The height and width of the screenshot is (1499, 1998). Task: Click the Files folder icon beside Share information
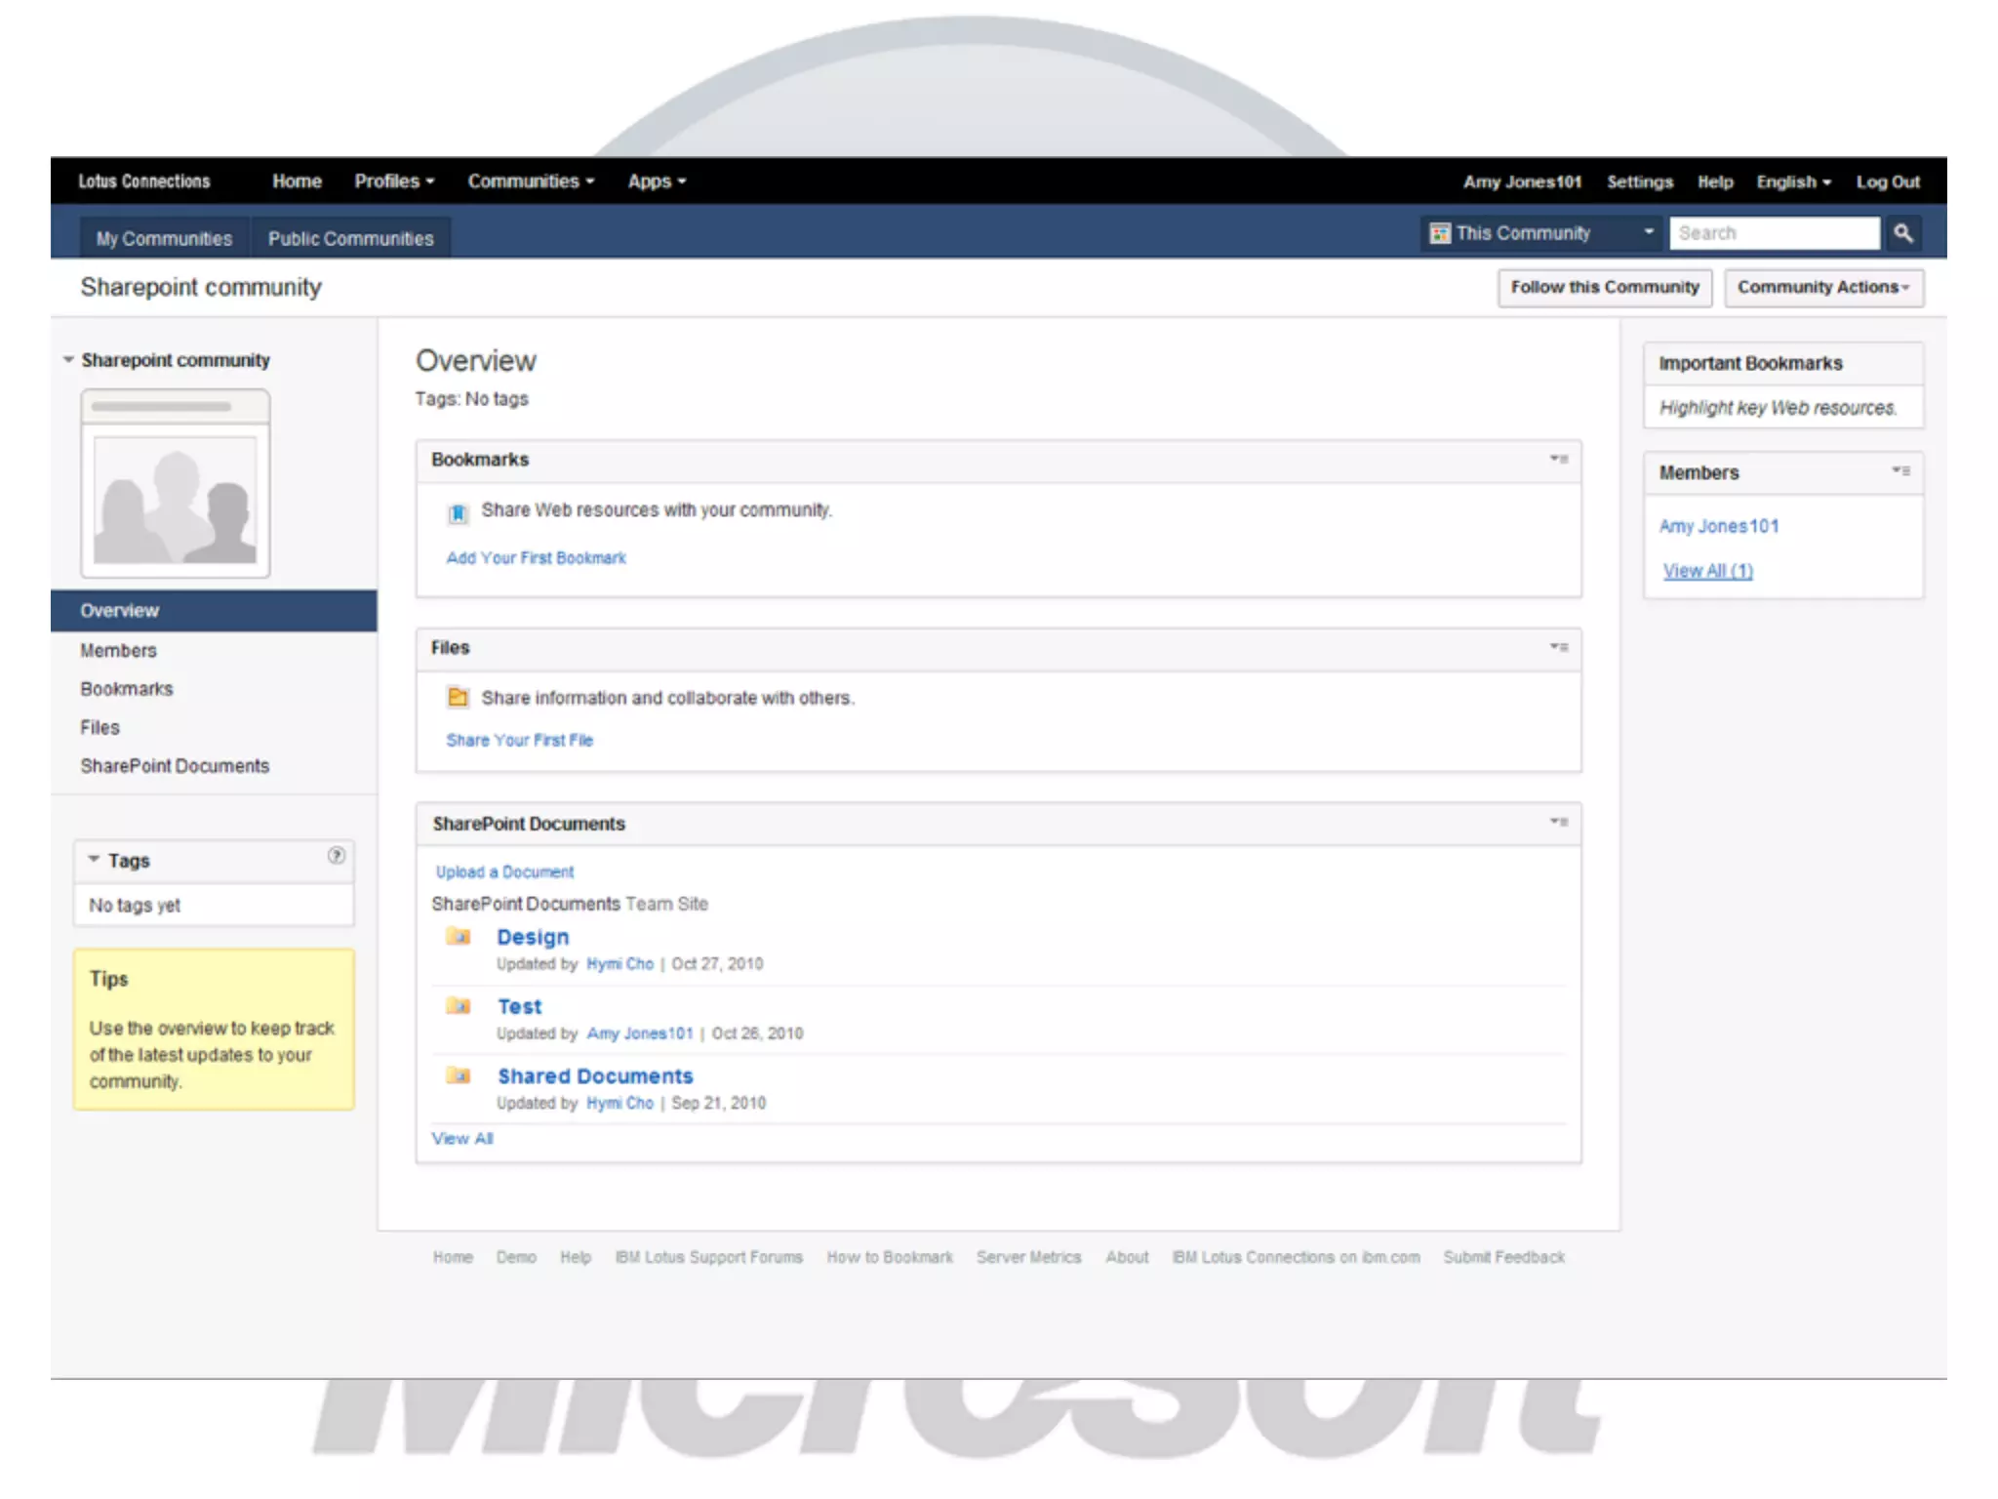tap(458, 697)
